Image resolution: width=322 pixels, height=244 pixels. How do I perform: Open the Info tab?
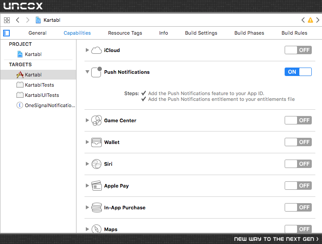(164, 33)
